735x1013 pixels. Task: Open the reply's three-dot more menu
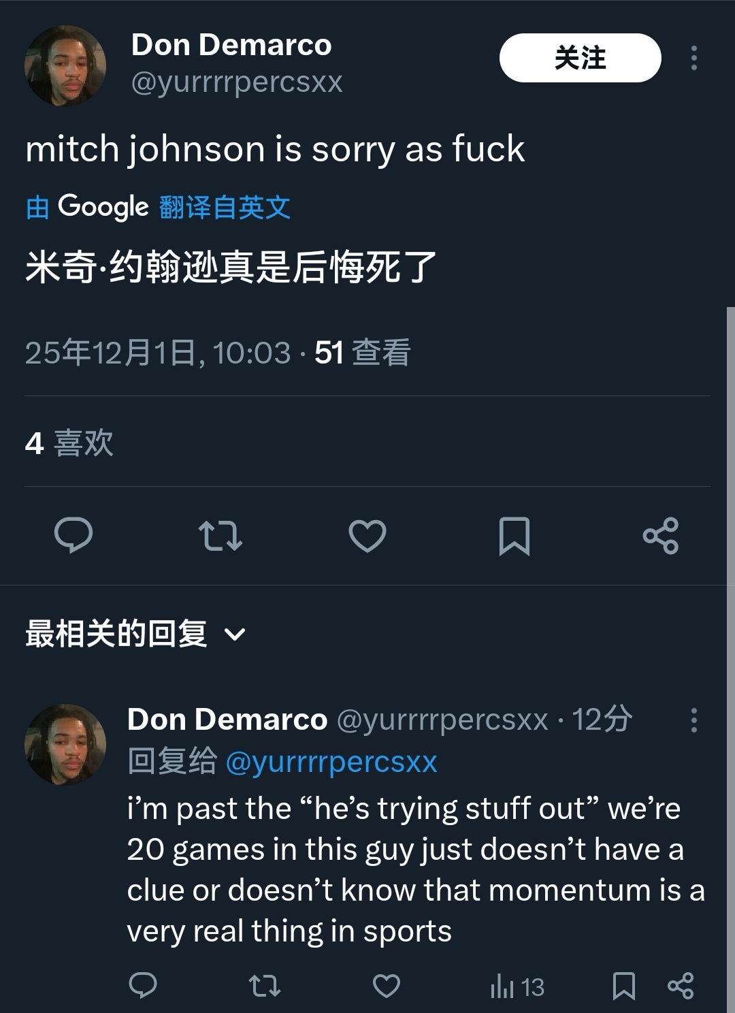pos(693,720)
